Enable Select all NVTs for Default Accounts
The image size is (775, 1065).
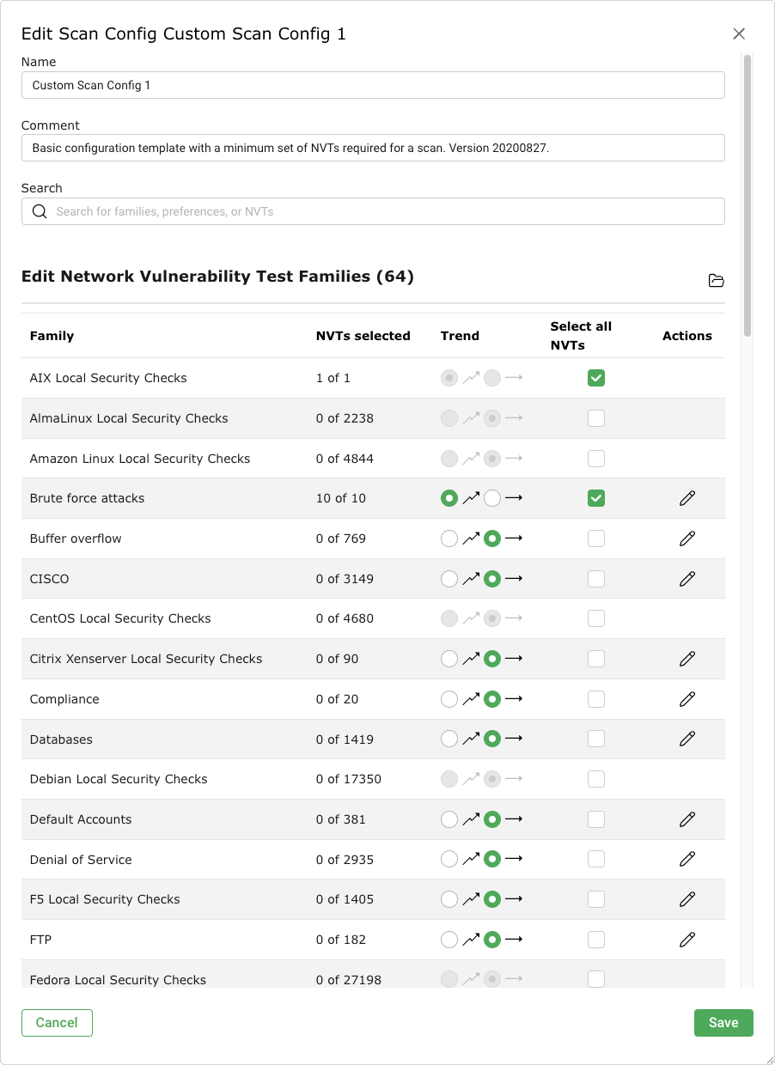click(596, 819)
